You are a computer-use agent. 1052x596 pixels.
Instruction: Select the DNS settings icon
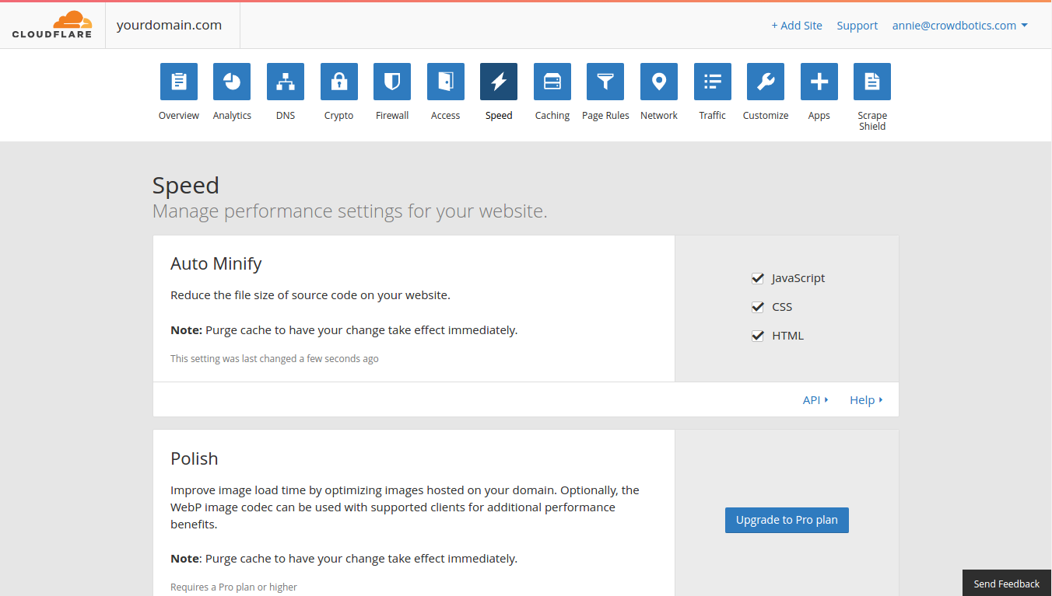point(286,82)
